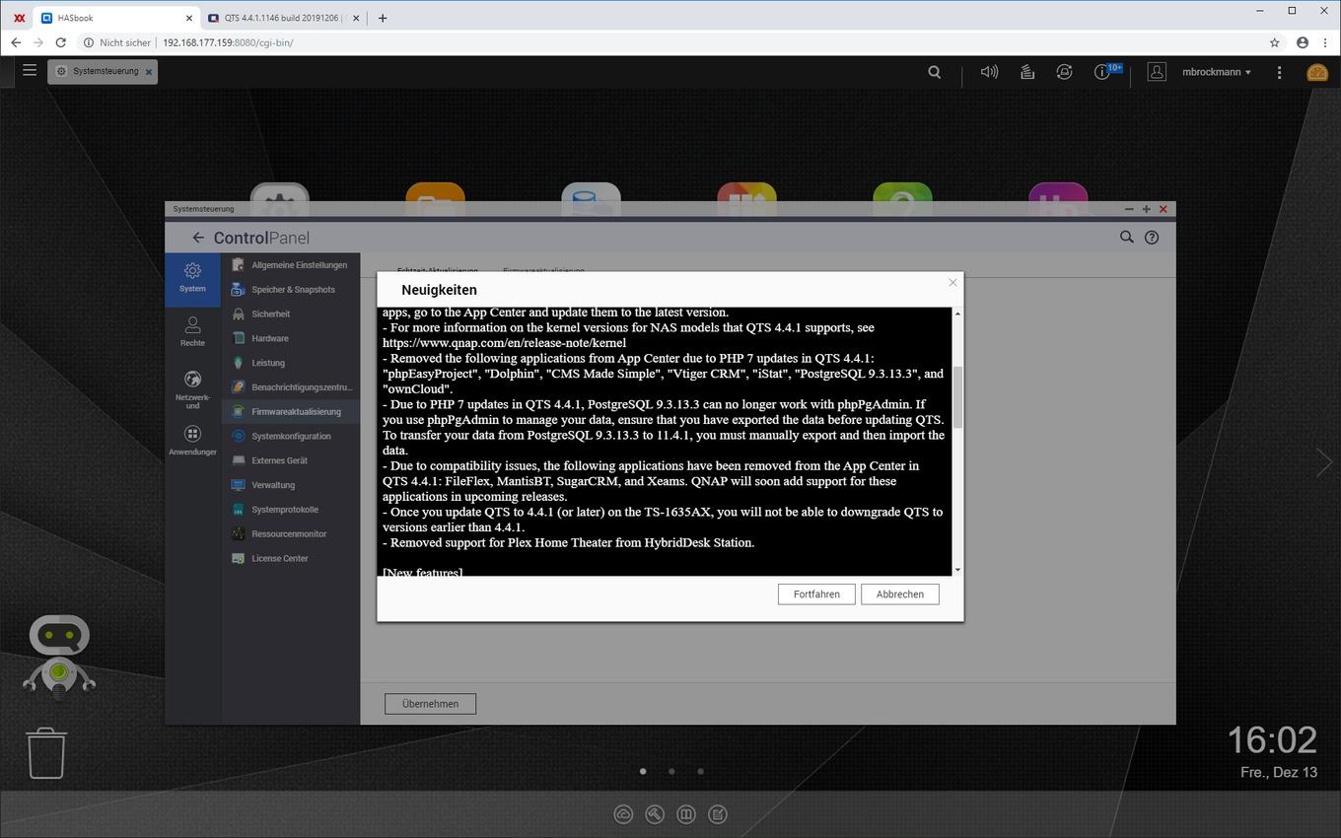The image size is (1341, 838).
Task: Open the three-dot More options menu
Action: (x=1279, y=72)
